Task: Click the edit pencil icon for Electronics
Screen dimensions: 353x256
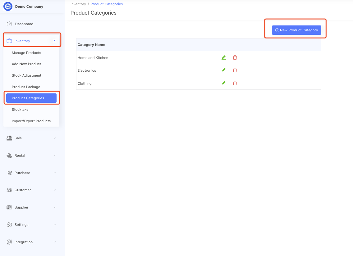Action: (x=224, y=70)
